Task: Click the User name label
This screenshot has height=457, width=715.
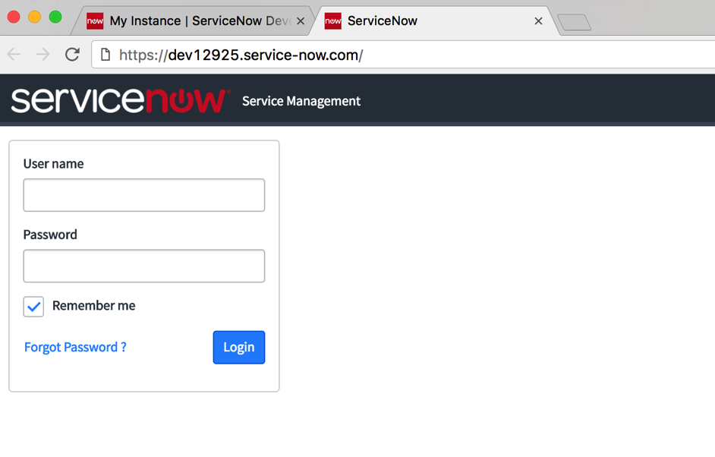Action: click(x=53, y=164)
